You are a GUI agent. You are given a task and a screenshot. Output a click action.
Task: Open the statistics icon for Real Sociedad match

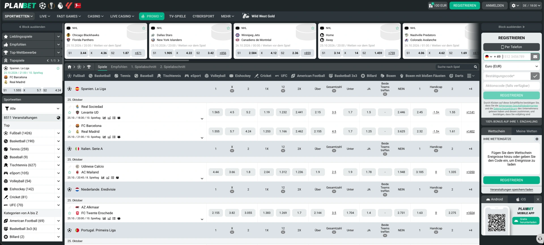pos(104,118)
